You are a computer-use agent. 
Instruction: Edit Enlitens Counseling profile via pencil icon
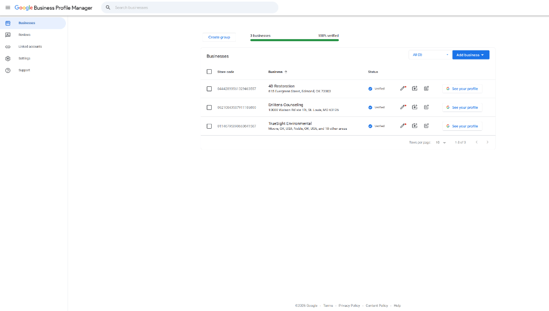coord(403,107)
